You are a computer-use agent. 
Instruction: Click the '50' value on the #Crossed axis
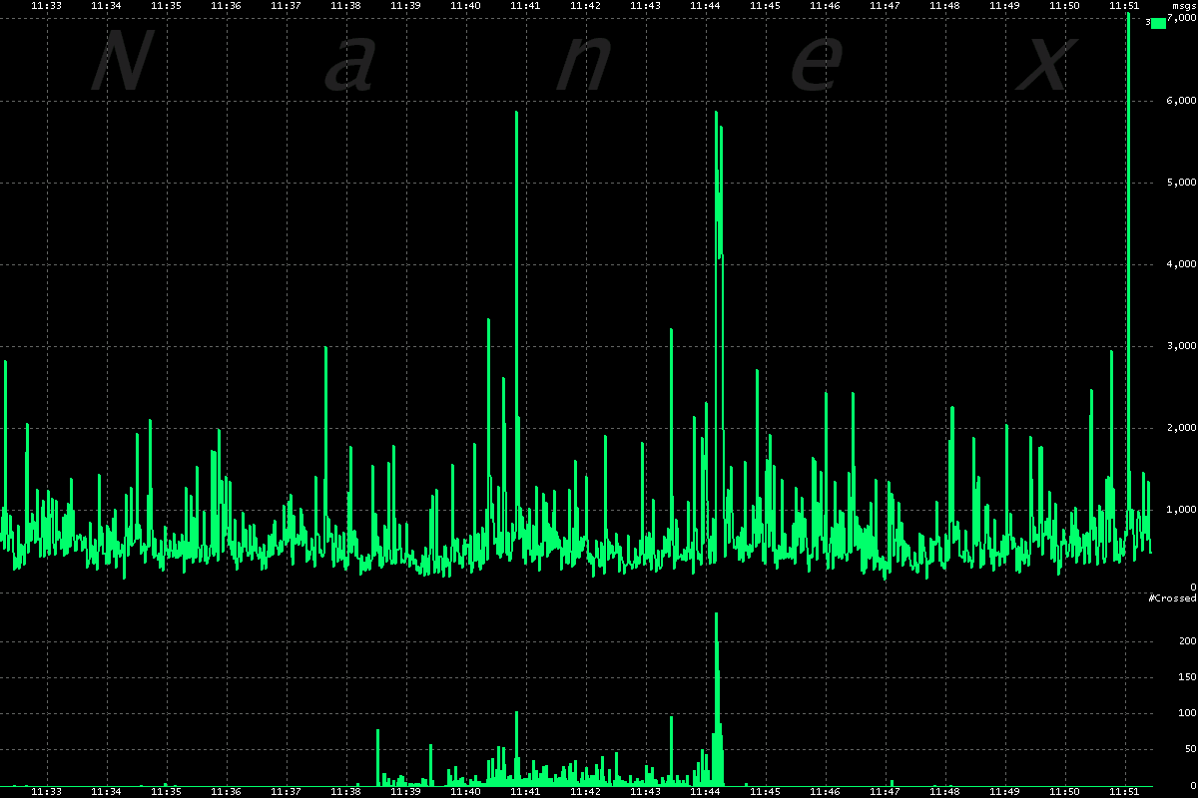[x=1190, y=749]
